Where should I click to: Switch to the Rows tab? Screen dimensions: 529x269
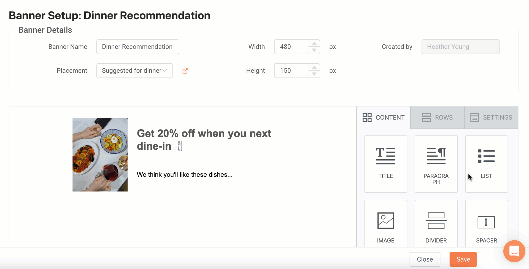[437, 117]
